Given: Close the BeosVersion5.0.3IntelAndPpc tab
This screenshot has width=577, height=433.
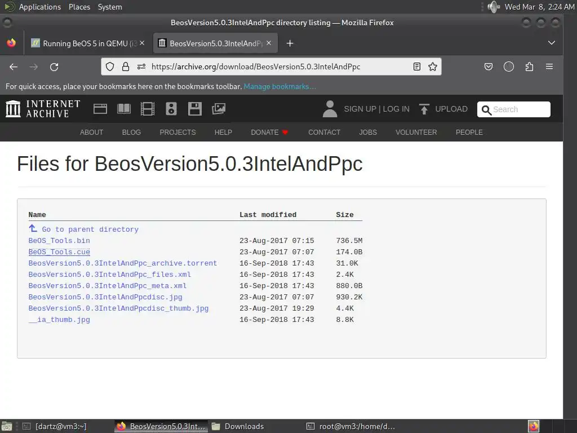Looking at the screenshot, I should point(269,43).
